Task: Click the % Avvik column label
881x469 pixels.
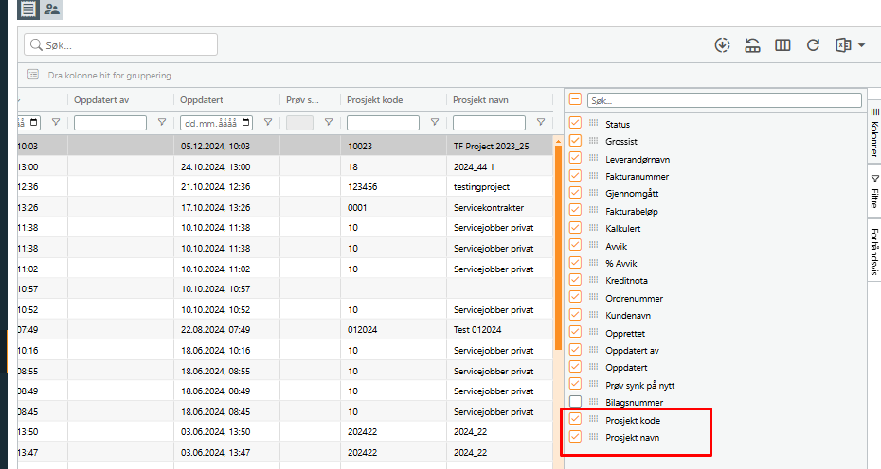Action: pos(620,263)
